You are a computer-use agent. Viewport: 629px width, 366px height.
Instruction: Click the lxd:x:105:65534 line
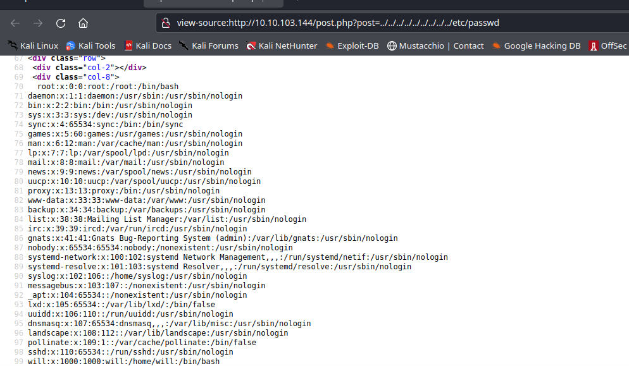(x=121, y=305)
